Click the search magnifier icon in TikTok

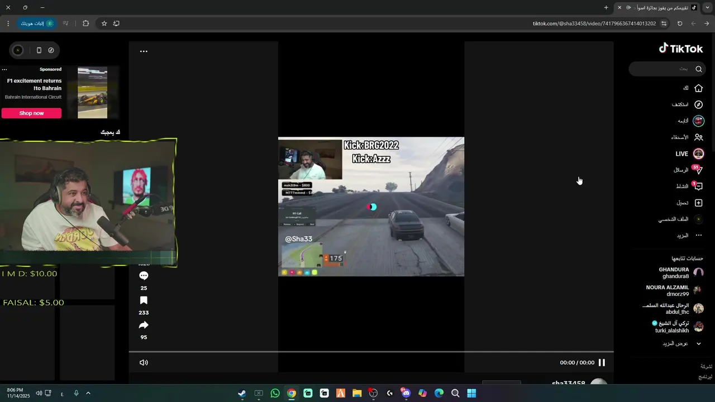pyautogui.click(x=698, y=69)
